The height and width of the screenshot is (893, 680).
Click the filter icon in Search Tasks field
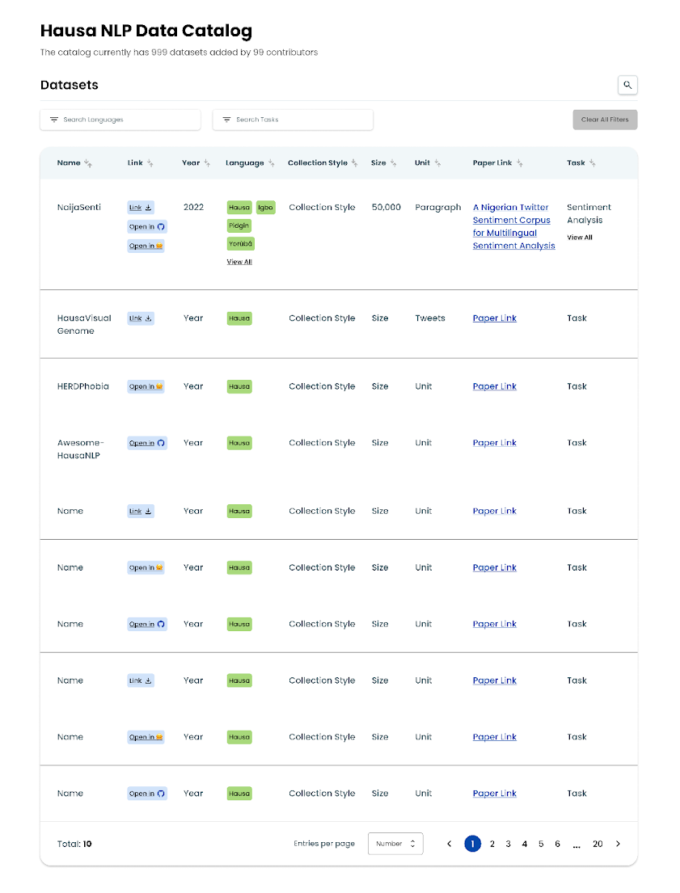(x=226, y=120)
